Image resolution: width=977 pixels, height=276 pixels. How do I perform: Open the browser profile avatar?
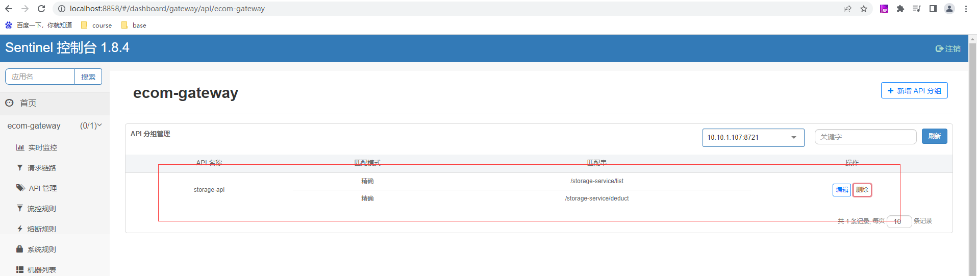(949, 9)
